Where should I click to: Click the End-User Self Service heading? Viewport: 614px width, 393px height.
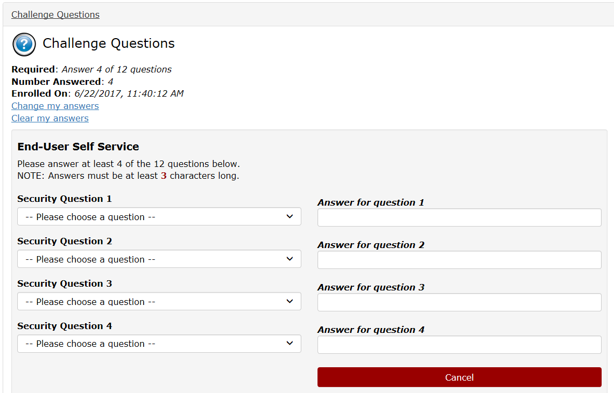78,147
